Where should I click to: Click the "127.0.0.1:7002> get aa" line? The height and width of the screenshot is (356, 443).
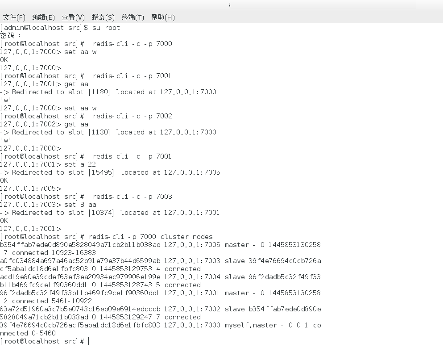(44, 125)
